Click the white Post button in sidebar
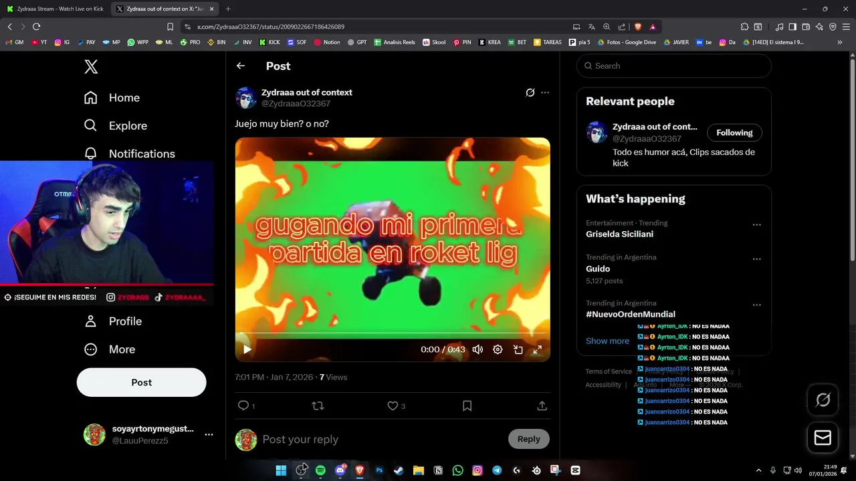Screen dimensions: 856x481 [141, 382]
